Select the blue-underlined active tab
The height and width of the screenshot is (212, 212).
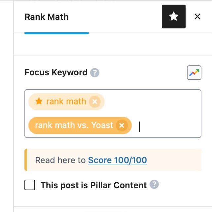(x=56, y=33)
